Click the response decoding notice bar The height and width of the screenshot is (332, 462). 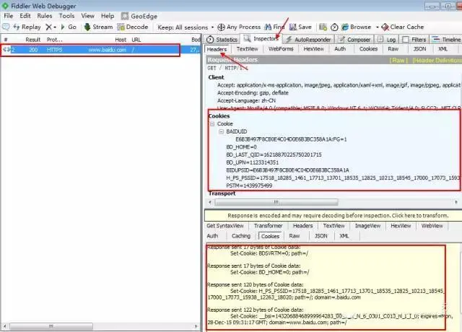(x=333, y=216)
